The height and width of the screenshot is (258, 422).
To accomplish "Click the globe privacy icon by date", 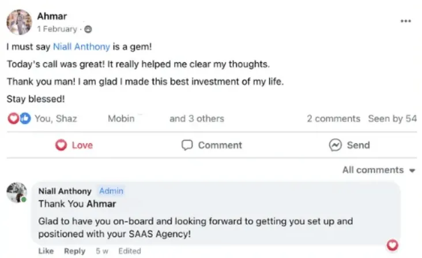I will tap(88, 29).
